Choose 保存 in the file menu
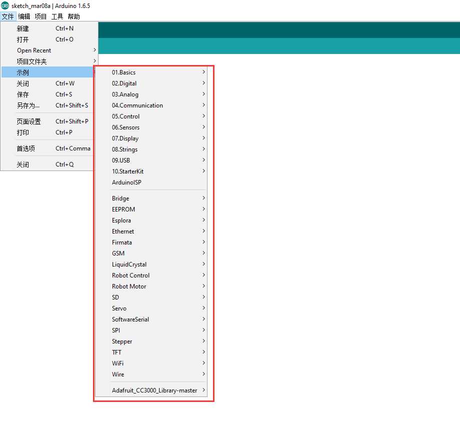Screen dimensions: 460x441 point(48,94)
